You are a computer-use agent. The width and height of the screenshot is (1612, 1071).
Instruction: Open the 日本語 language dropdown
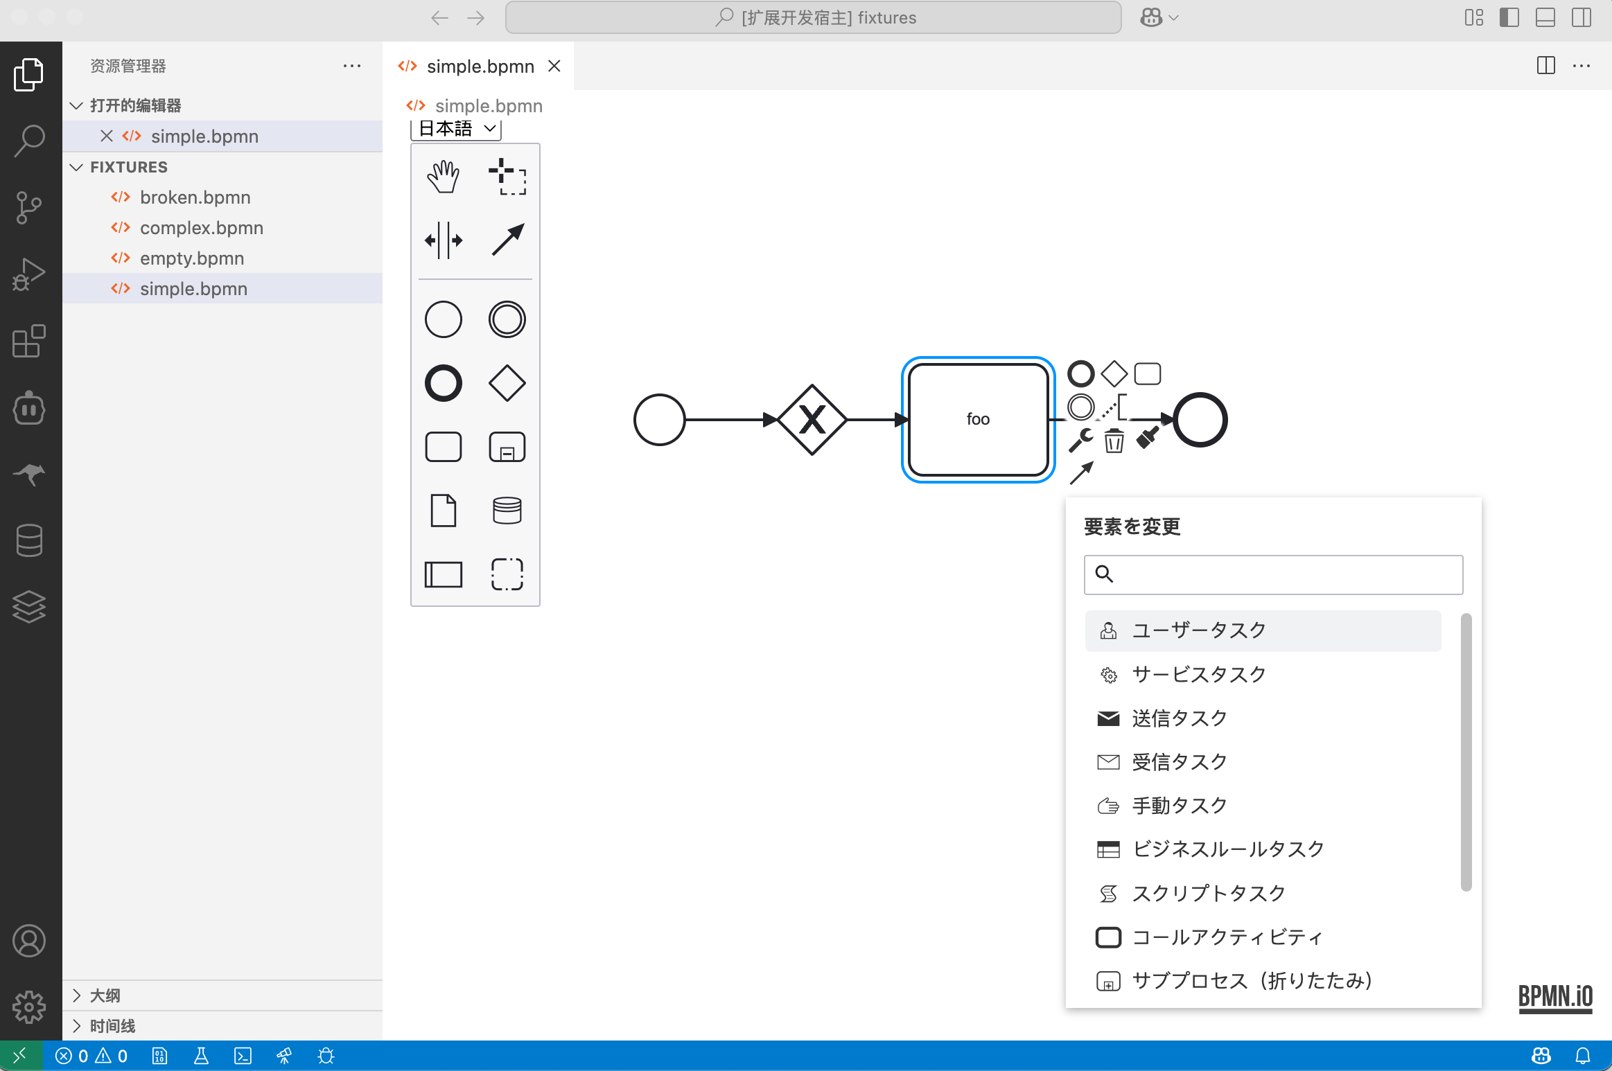tap(456, 128)
